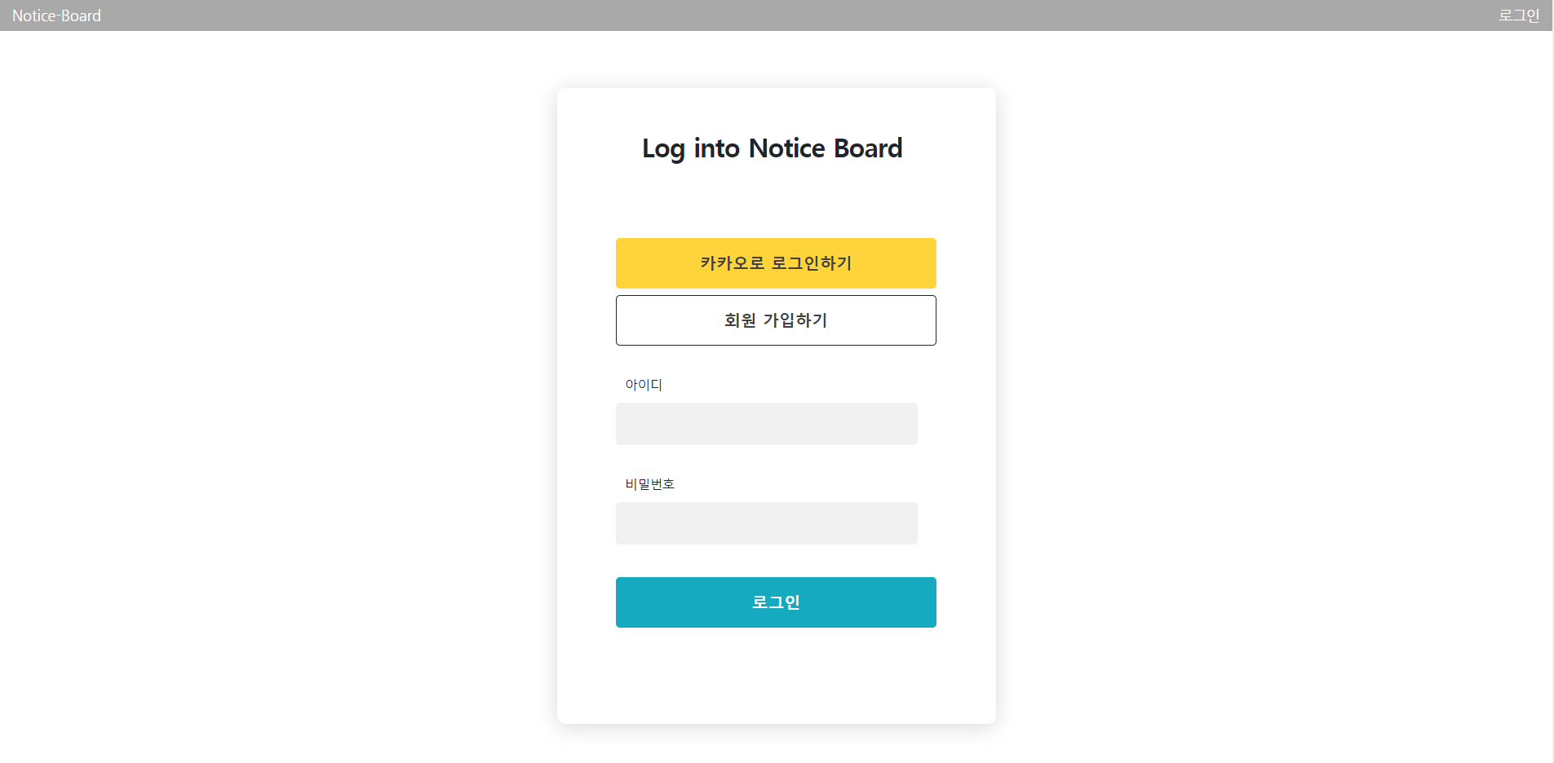Viewport: 1554px width, 763px height.
Task: Click the Notice-Board title in the header
Action: (56, 15)
